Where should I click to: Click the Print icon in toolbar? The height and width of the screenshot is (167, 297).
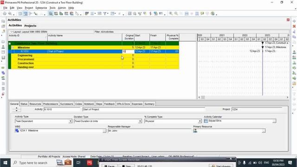[5, 13]
